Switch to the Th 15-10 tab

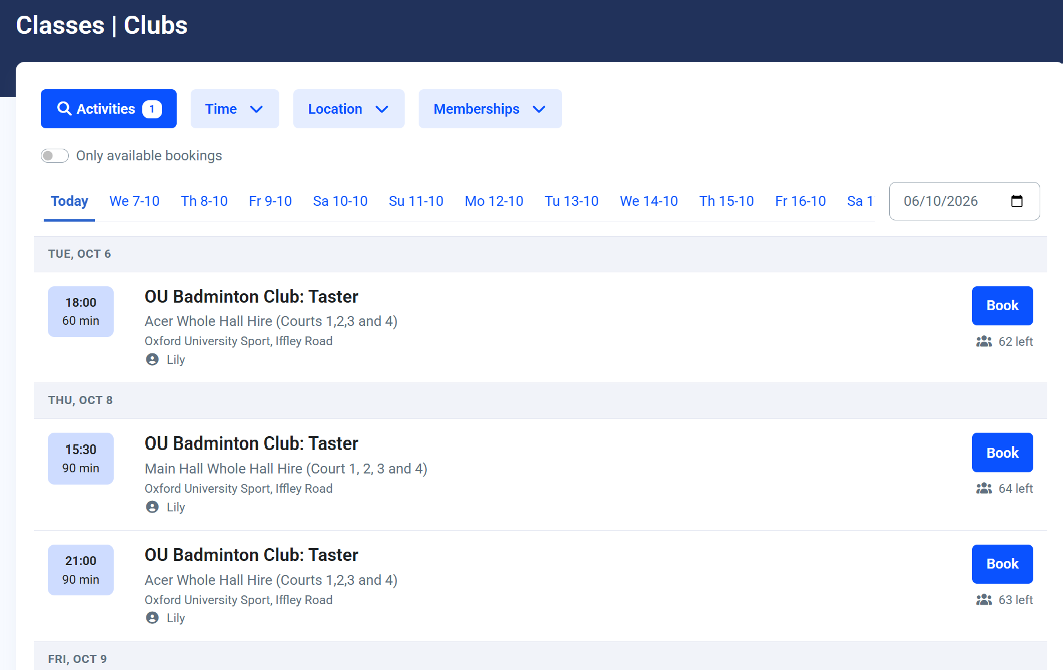[x=727, y=201]
